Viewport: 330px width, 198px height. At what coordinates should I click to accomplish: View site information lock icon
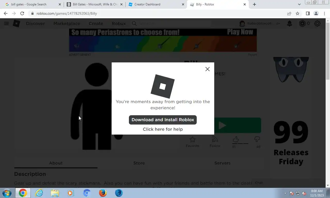pyautogui.click(x=32, y=13)
